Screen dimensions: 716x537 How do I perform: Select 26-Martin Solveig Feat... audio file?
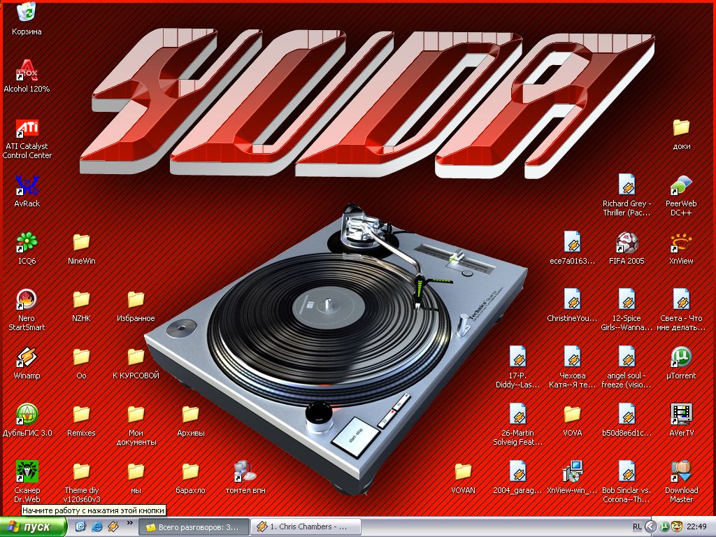[x=517, y=424]
